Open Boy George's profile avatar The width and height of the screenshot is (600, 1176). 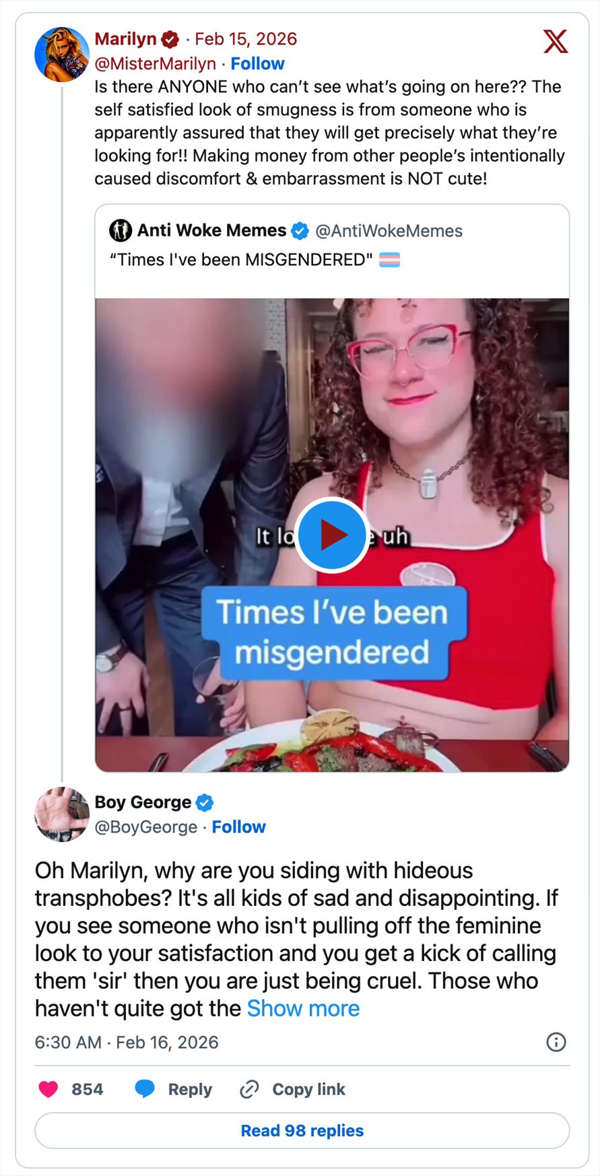61,814
